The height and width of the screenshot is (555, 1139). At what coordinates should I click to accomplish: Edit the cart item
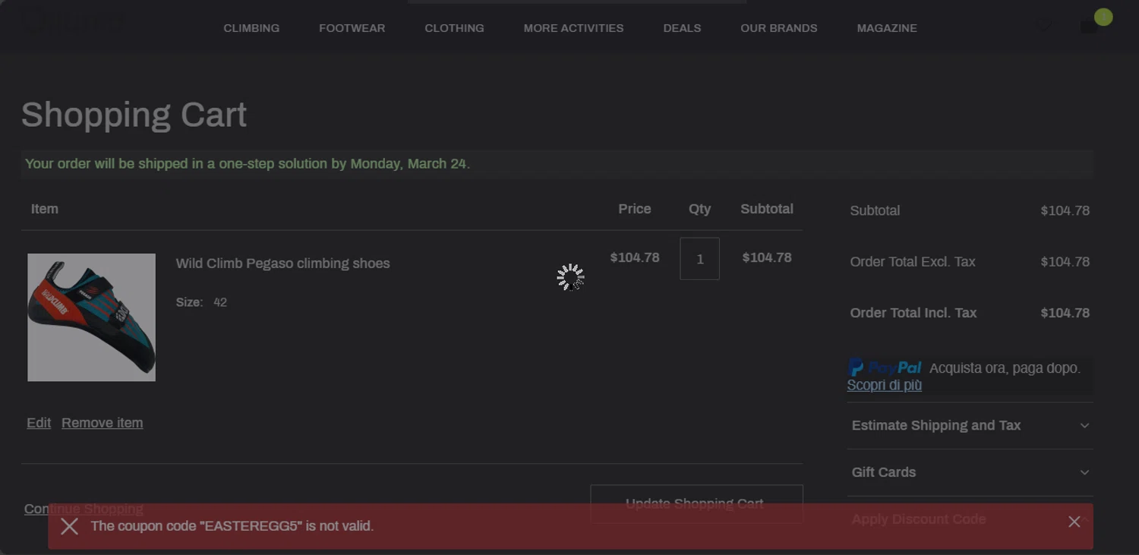coord(39,423)
